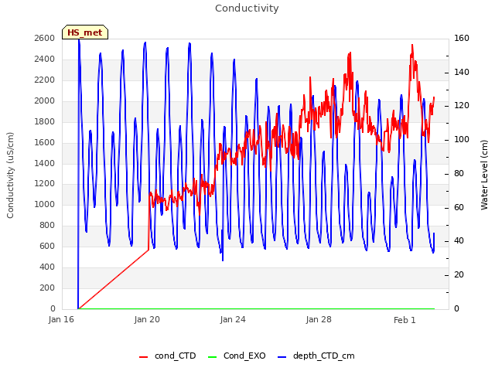Click the red diagonal ramp segment before Jan 20

click(114, 279)
